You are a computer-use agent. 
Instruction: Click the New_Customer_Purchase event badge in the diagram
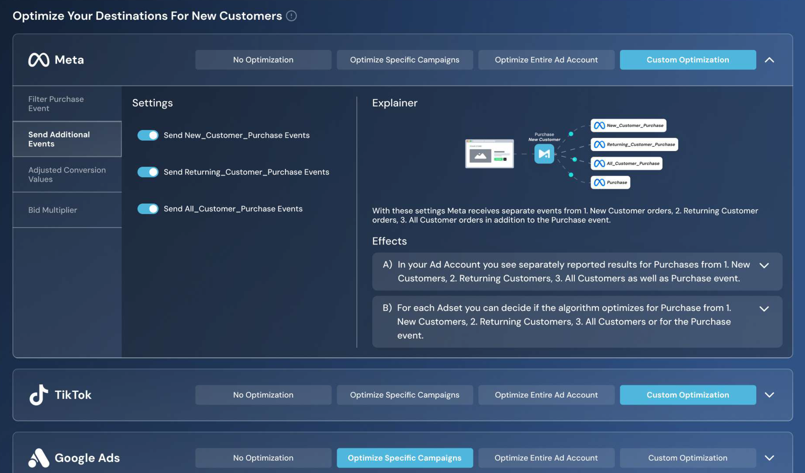point(628,125)
